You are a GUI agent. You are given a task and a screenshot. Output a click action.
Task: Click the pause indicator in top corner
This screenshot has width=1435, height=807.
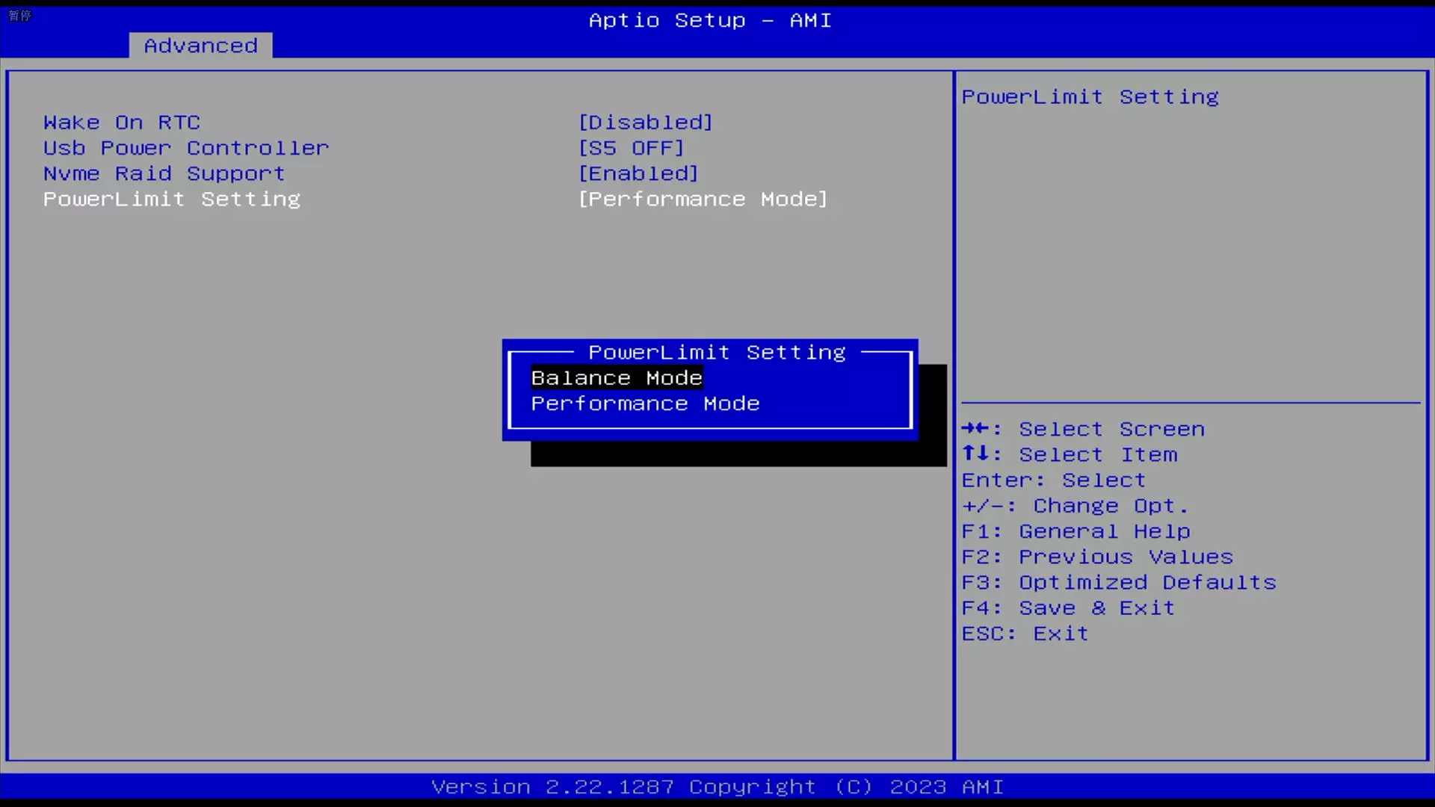(19, 15)
